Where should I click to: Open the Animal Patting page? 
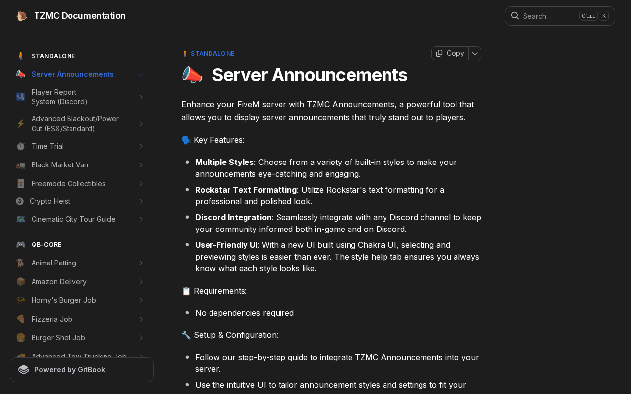pos(54,263)
